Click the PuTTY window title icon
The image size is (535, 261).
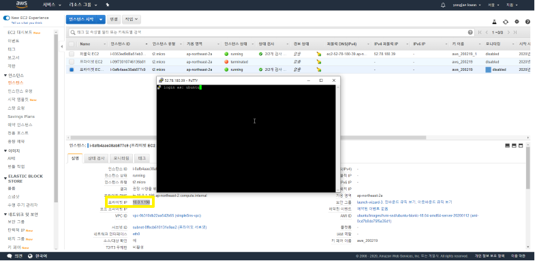161,80
